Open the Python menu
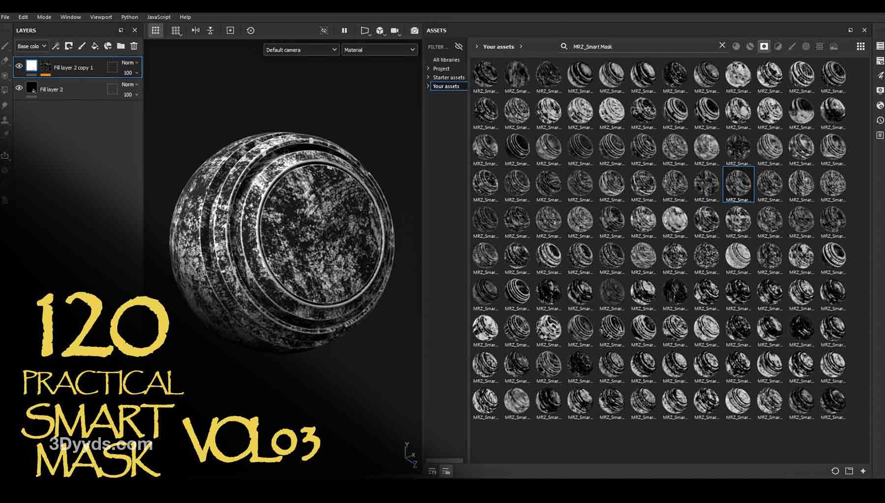 [129, 17]
